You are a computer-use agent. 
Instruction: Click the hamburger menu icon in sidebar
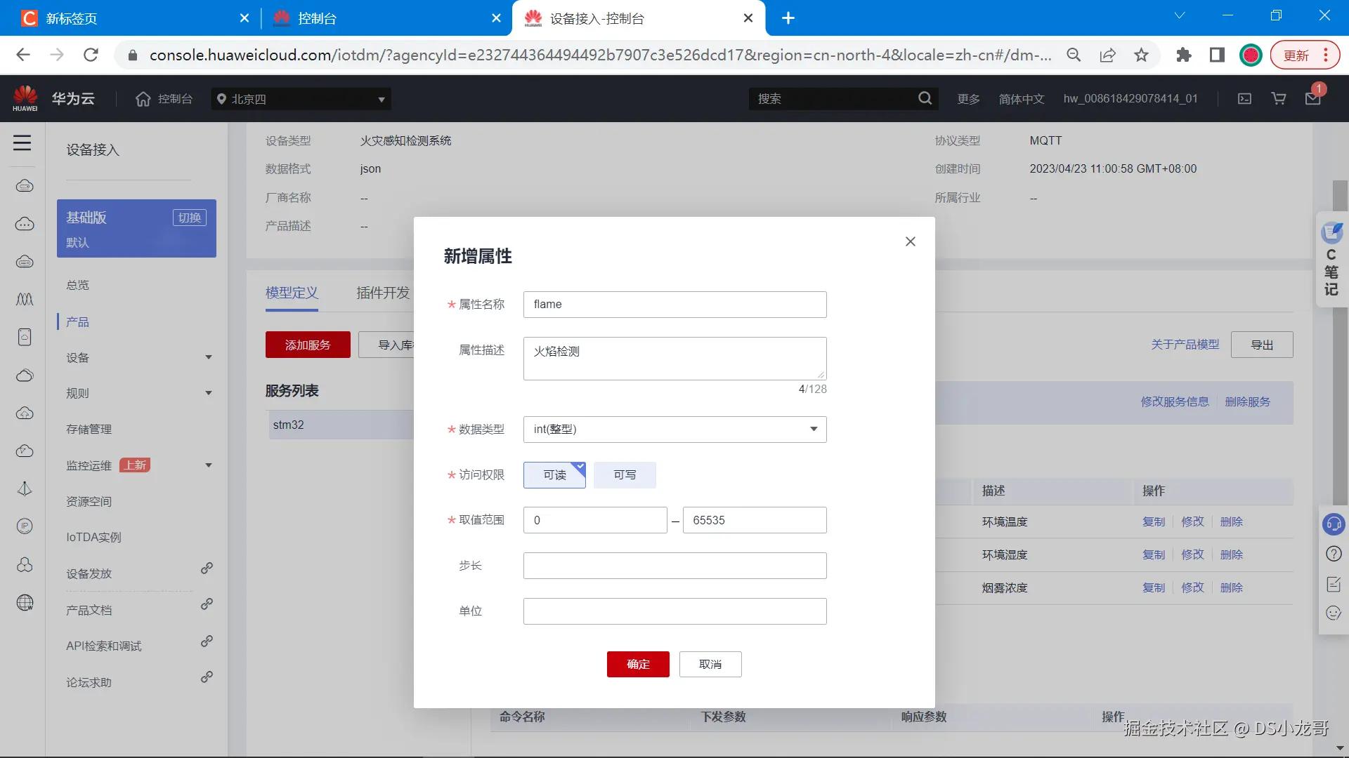click(22, 143)
